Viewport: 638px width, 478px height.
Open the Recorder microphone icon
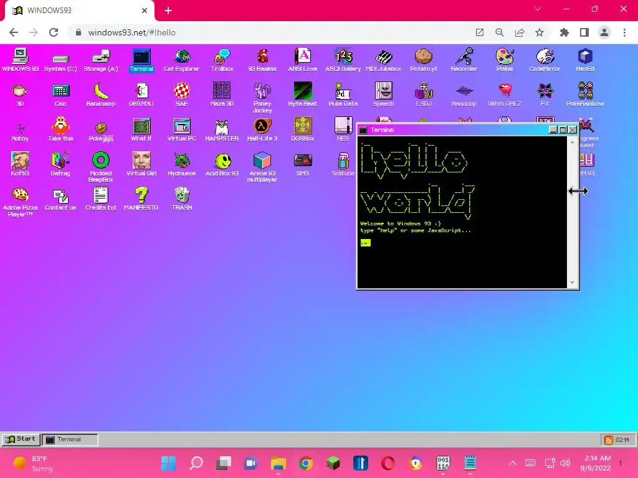click(x=464, y=60)
